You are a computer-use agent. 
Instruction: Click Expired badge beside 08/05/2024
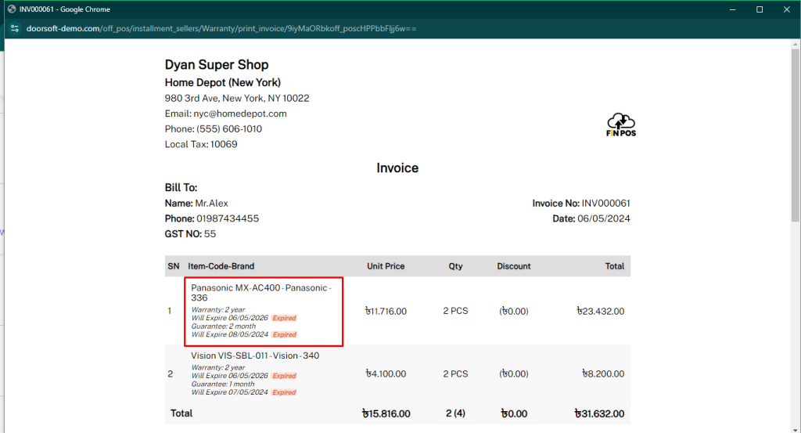pos(284,334)
